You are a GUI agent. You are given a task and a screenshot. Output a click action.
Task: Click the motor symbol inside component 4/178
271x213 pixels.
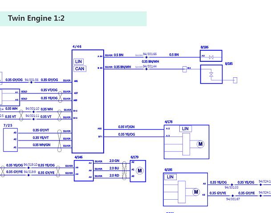201,144
